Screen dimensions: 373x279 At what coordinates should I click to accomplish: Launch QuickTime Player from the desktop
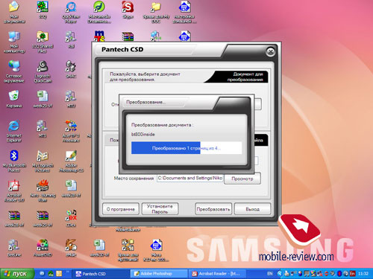(x=71, y=12)
